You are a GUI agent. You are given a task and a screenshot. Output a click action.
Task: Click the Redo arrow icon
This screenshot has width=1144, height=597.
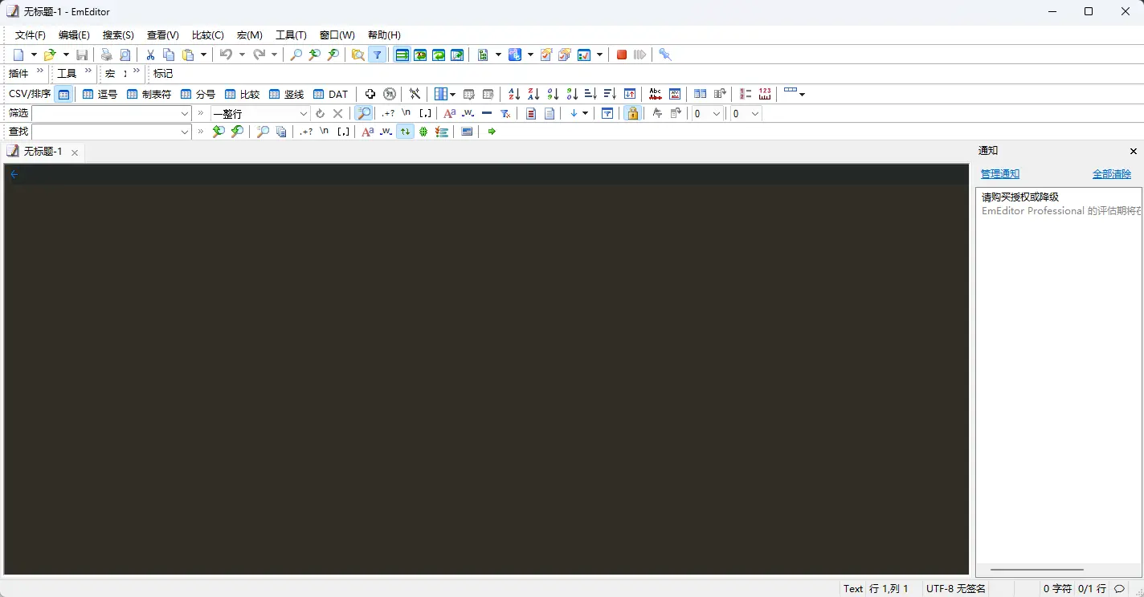coord(259,55)
